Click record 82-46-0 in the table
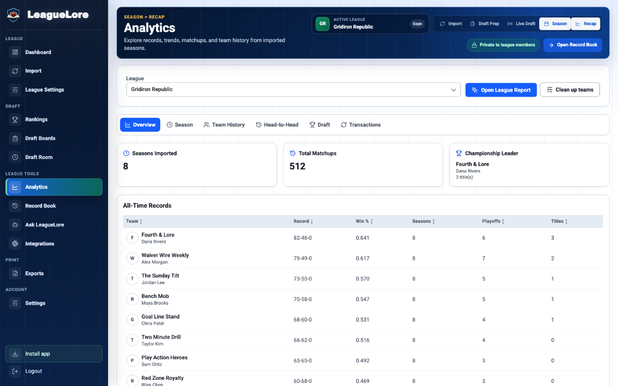The image size is (618, 386). pos(303,238)
